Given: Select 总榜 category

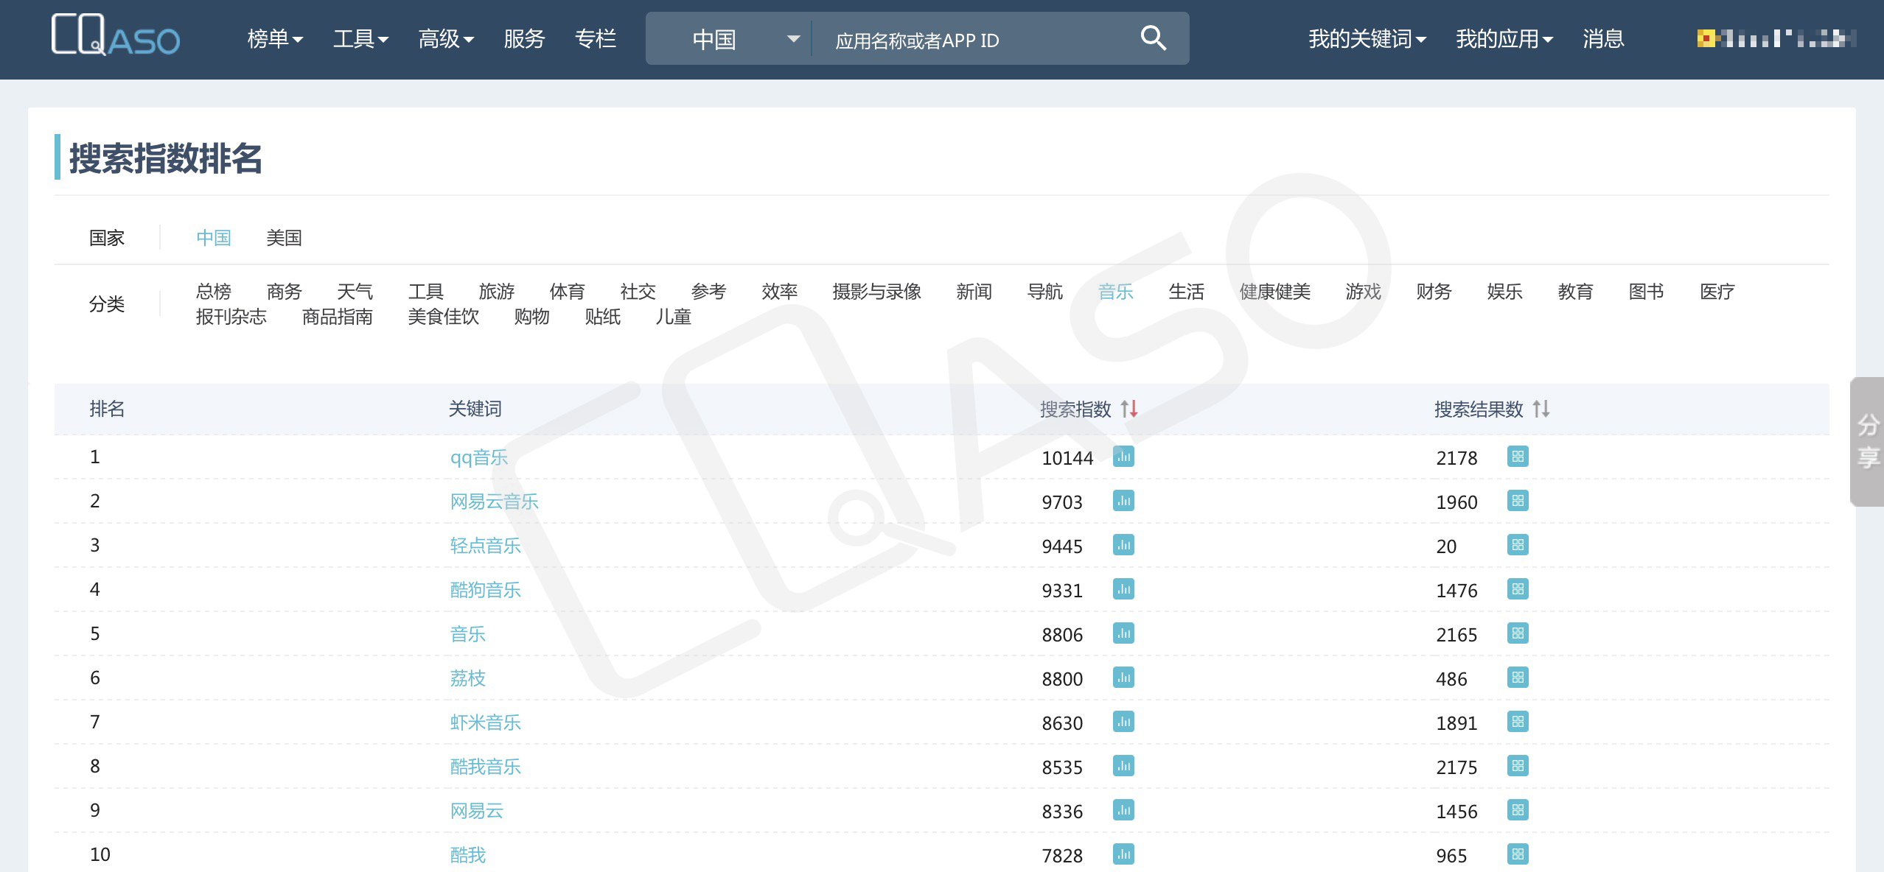Looking at the screenshot, I should point(214,292).
